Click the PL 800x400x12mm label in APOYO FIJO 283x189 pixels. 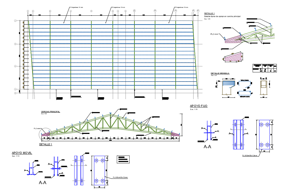tap(251, 156)
